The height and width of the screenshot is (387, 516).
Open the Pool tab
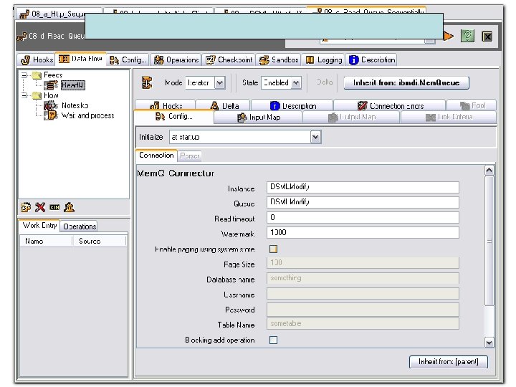(x=472, y=105)
